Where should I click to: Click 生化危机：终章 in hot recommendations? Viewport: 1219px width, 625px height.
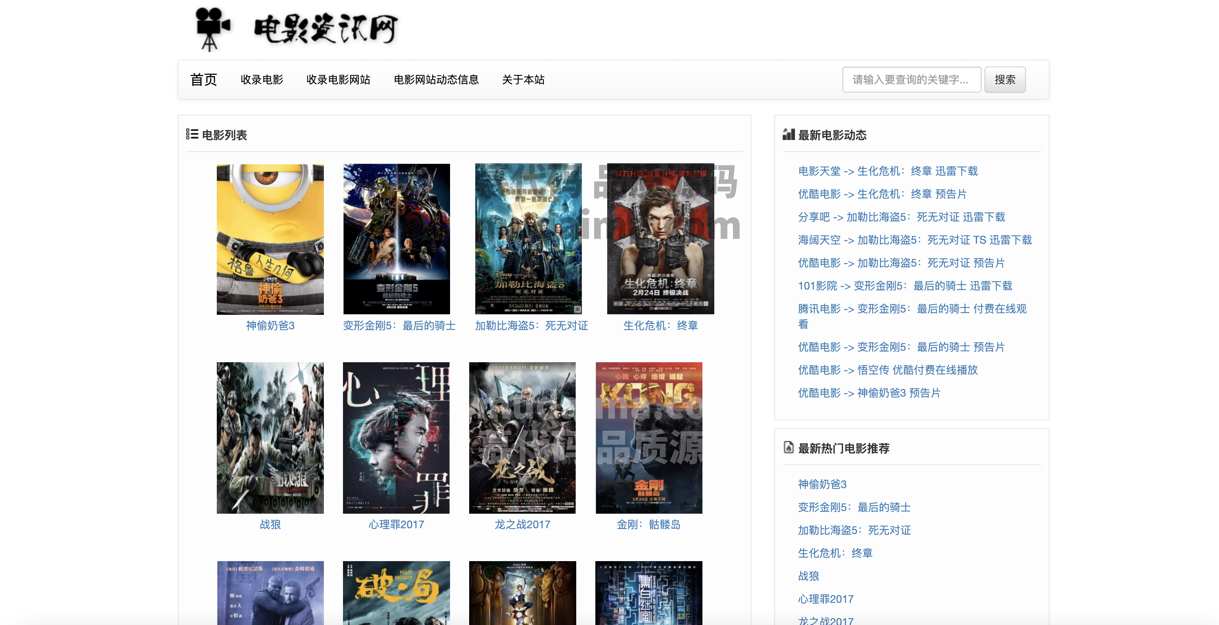pos(835,553)
